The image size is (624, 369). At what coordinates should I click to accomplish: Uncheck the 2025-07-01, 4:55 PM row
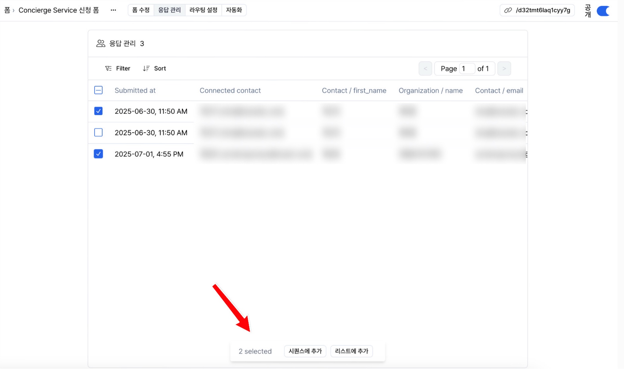[98, 154]
